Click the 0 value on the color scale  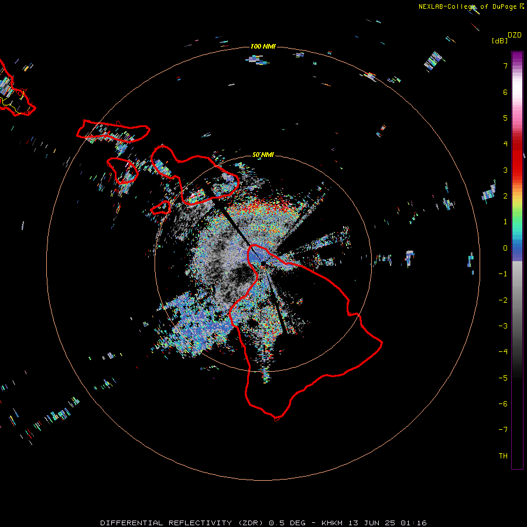tap(505, 248)
